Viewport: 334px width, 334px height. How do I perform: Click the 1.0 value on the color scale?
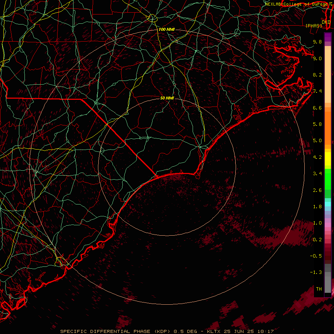click(317, 223)
